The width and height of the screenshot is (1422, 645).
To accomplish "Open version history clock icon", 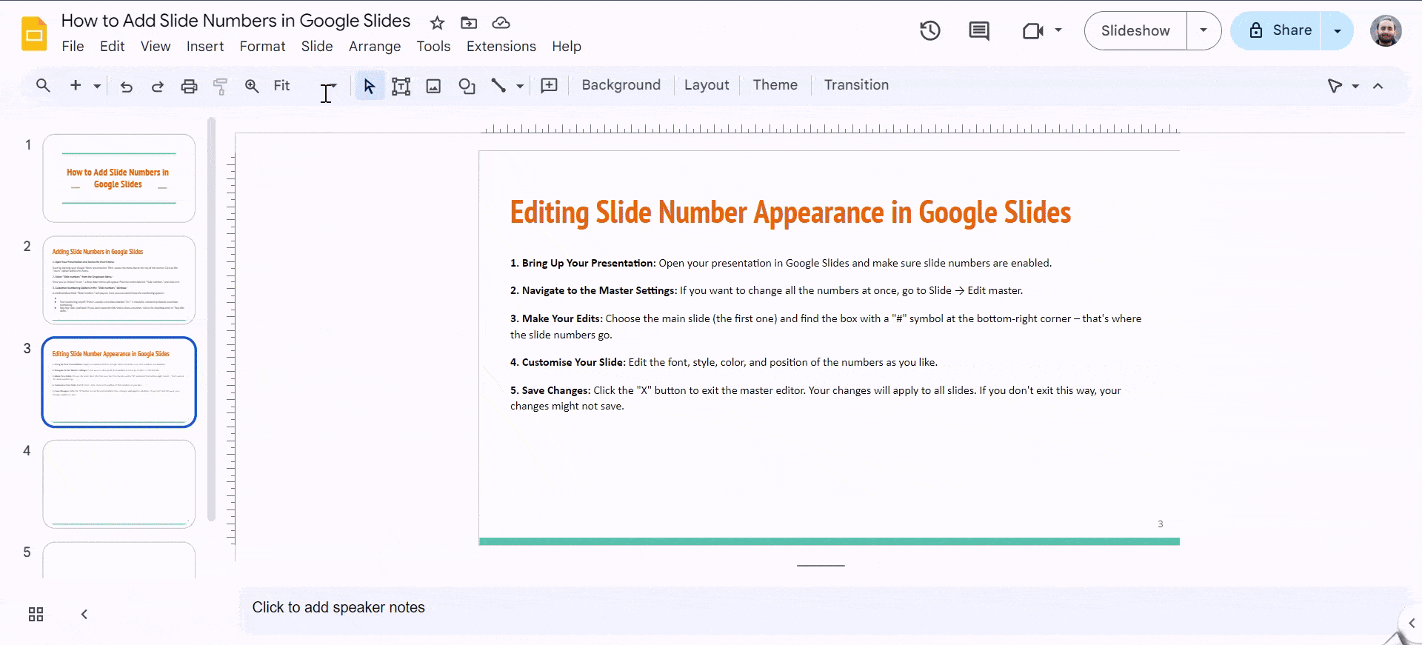I will pos(929,30).
